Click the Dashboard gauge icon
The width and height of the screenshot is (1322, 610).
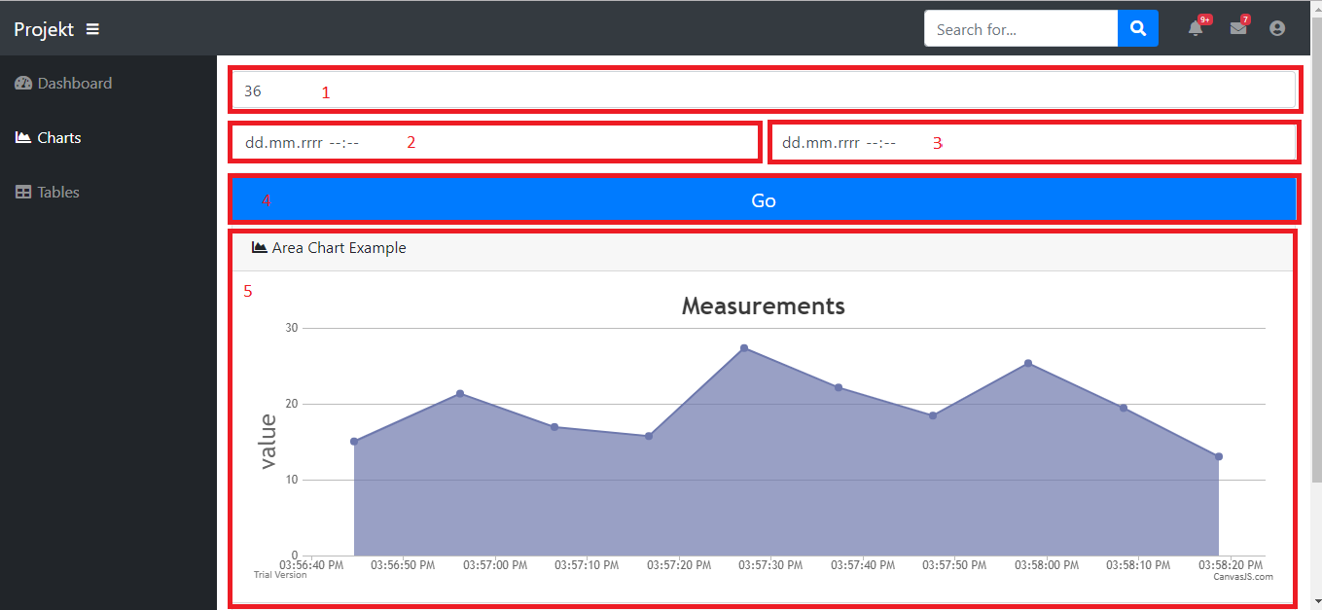click(23, 84)
